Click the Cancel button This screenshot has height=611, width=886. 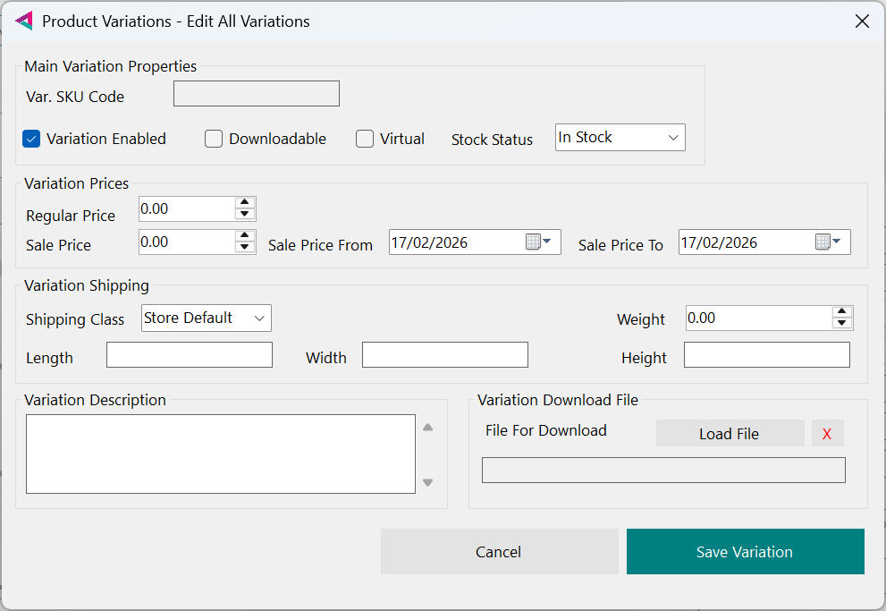pyautogui.click(x=499, y=552)
